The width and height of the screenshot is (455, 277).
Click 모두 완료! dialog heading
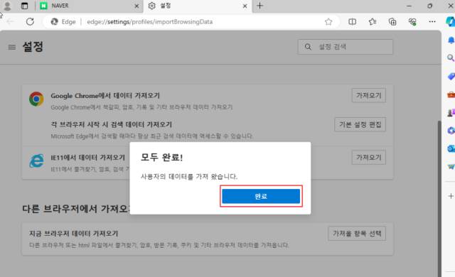[x=161, y=158]
